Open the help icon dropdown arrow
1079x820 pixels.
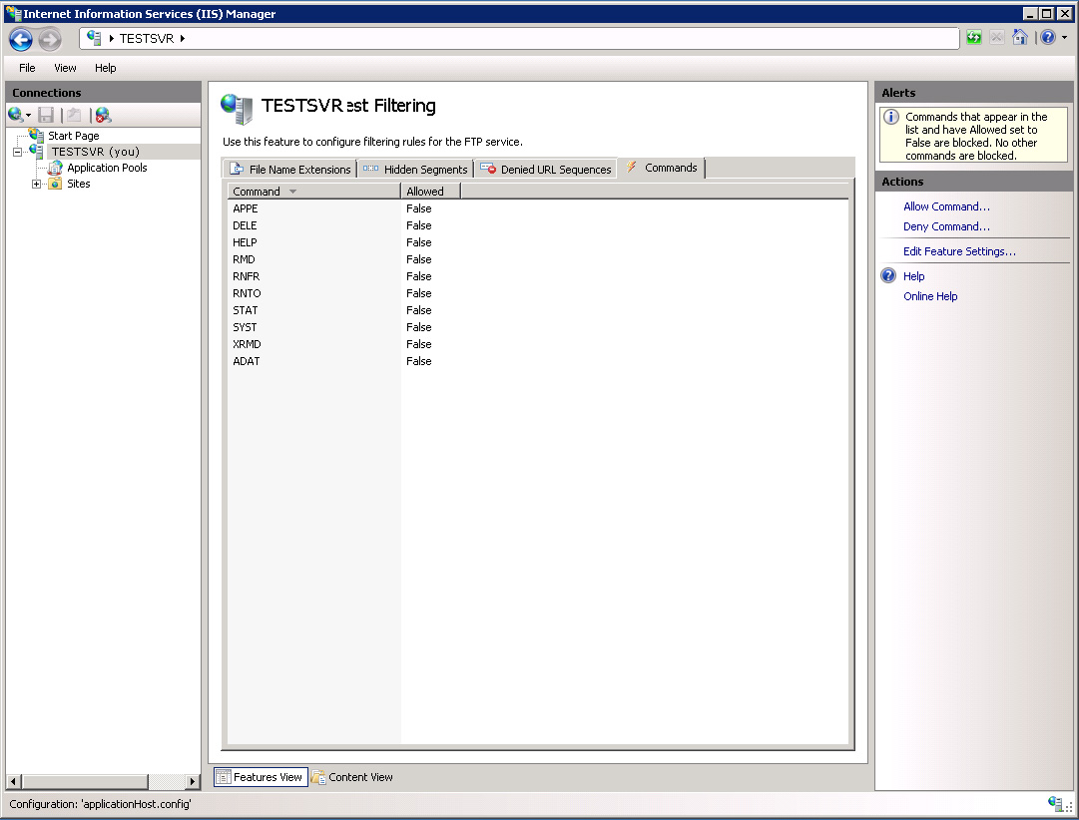click(1065, 38)
